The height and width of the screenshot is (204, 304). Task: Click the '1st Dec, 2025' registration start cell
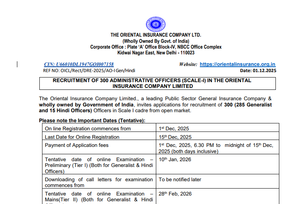pyautogui.click(x=174, y=128)
